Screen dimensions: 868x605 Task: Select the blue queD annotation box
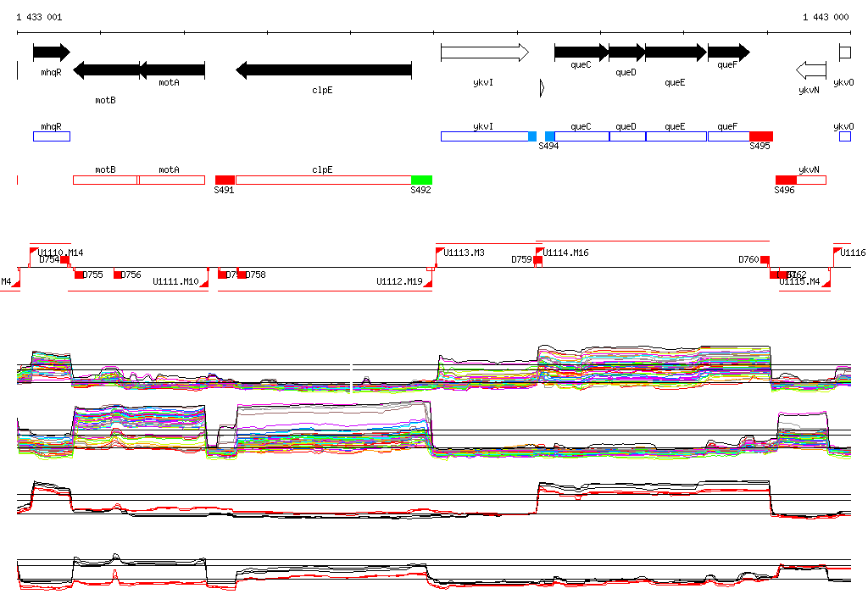click(627, 136)
